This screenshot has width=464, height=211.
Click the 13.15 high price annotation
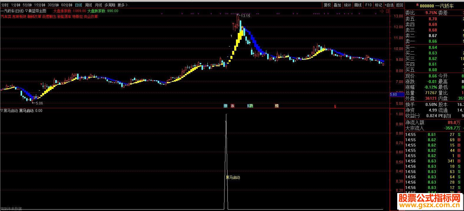click(x=246, y=16)
